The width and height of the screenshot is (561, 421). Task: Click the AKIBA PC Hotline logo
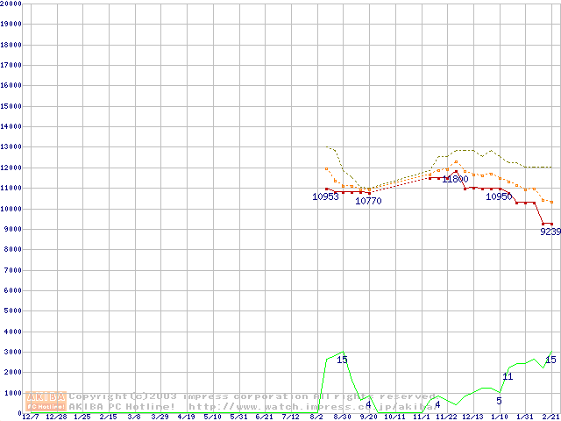46,401
